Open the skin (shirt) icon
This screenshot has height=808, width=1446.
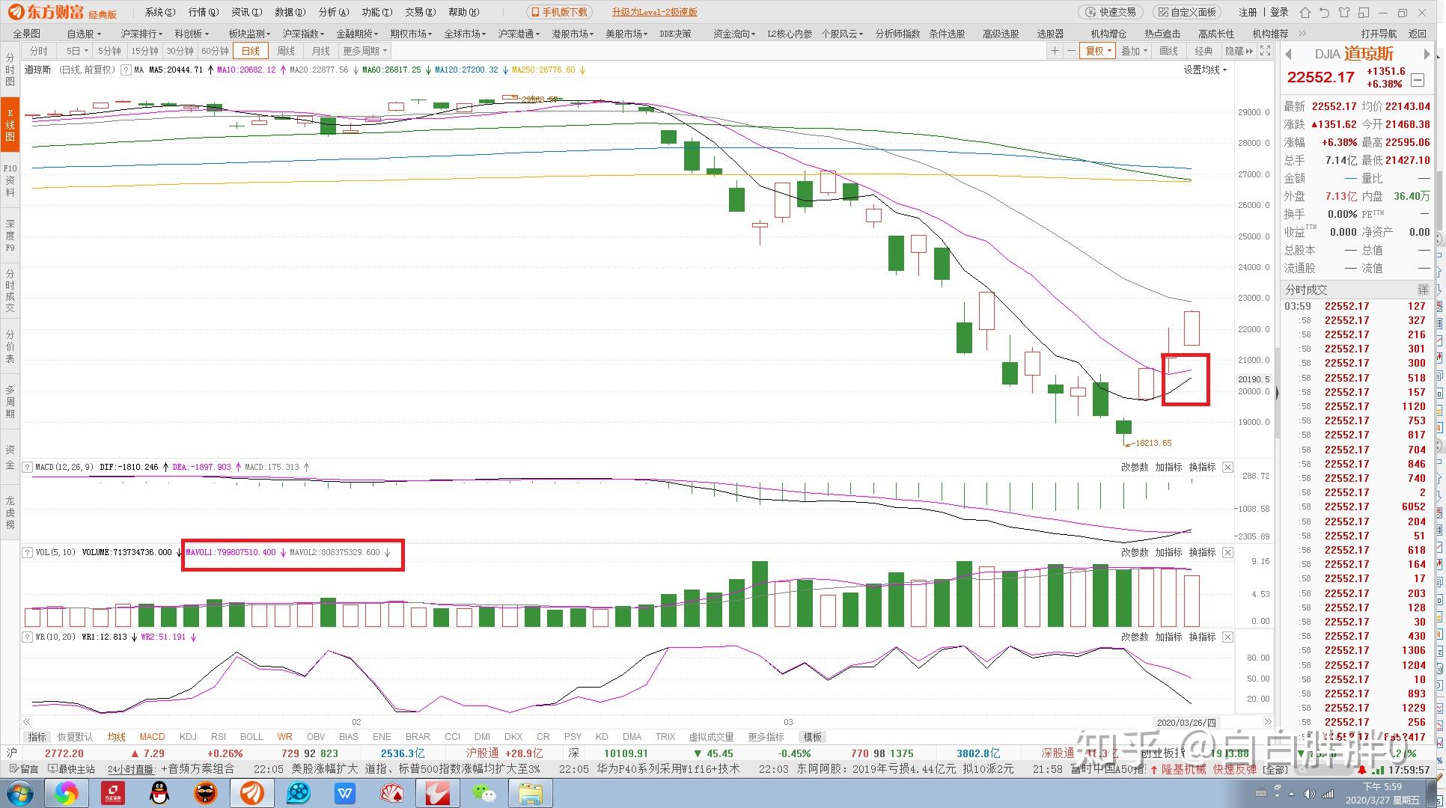tap(1344, 12)
